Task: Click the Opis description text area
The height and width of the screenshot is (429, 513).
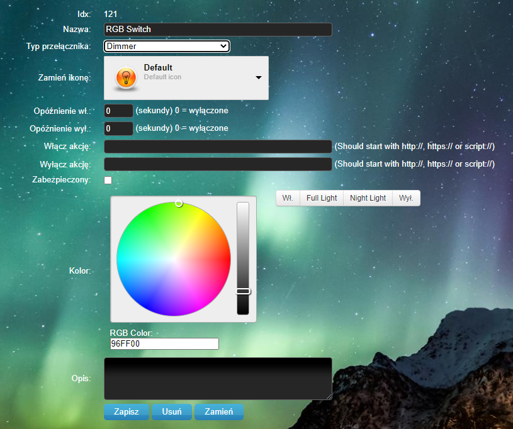Action: (218, 379)
